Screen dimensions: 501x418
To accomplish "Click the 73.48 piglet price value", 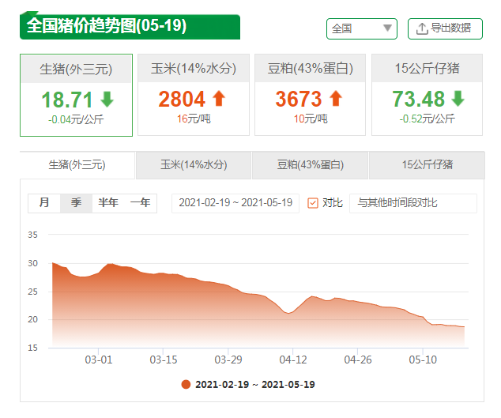I will click(x=419, y=99).
